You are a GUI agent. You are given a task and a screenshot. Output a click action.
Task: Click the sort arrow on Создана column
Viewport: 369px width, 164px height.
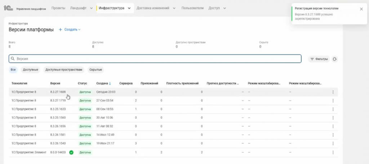pos(110,83)
